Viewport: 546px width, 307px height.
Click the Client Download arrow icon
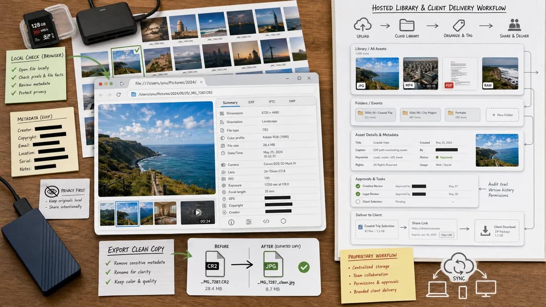pyautogui.click(x=485, y=232)
